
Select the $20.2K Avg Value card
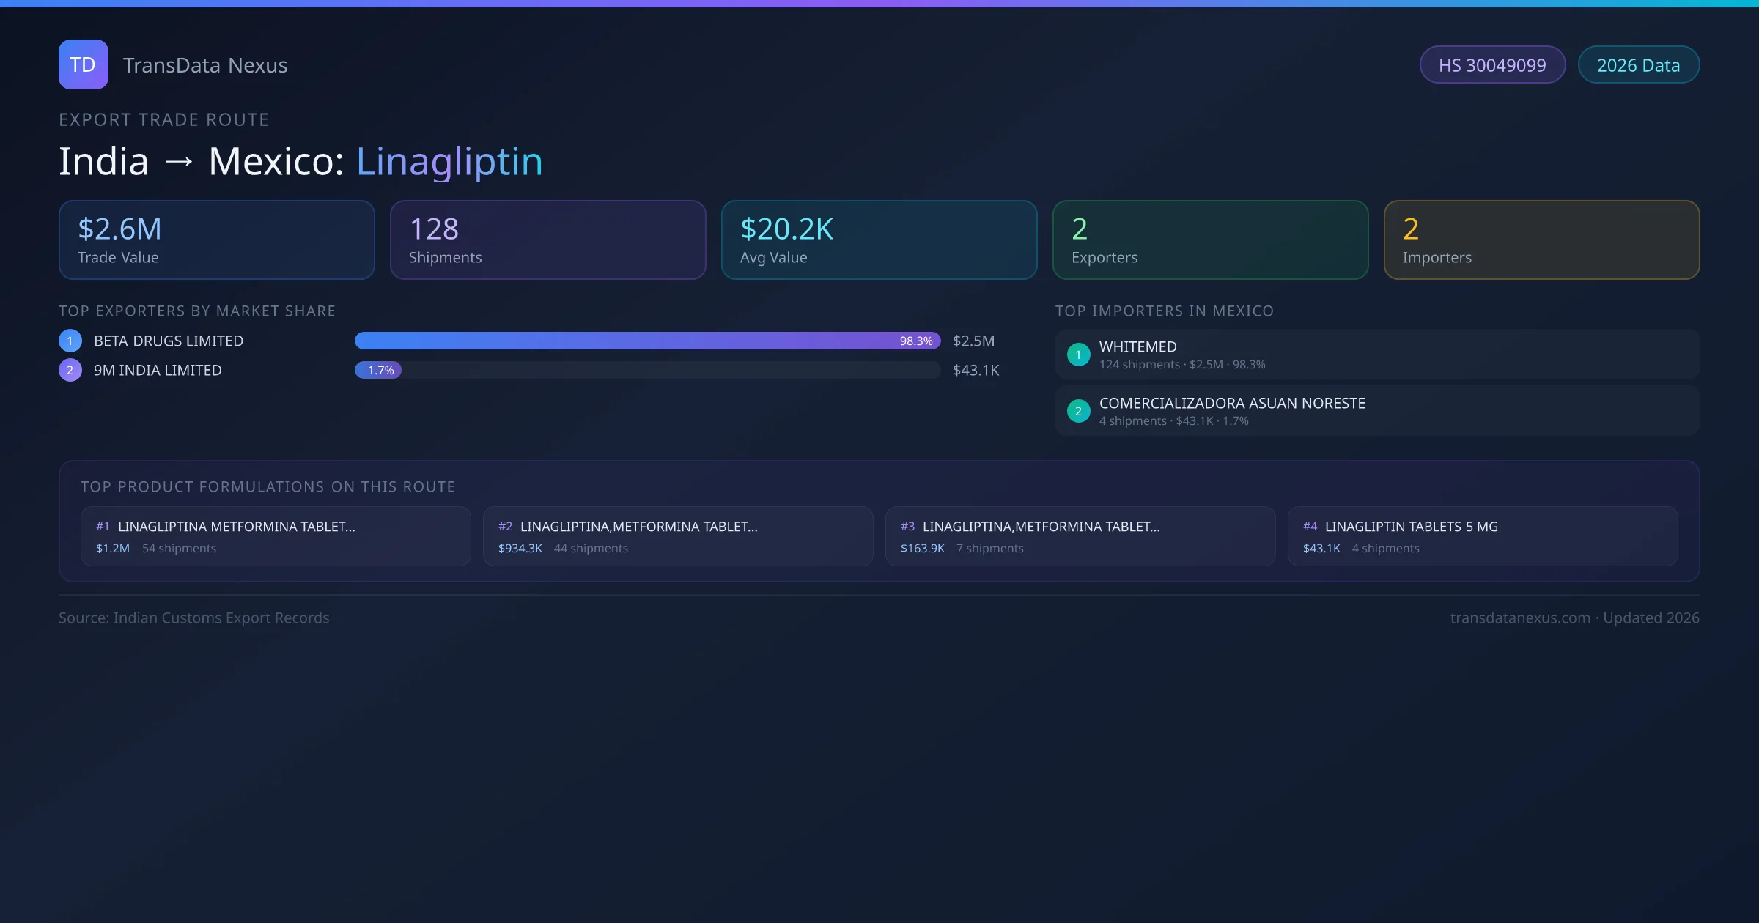pyautogui.click(x=879, y=240)
